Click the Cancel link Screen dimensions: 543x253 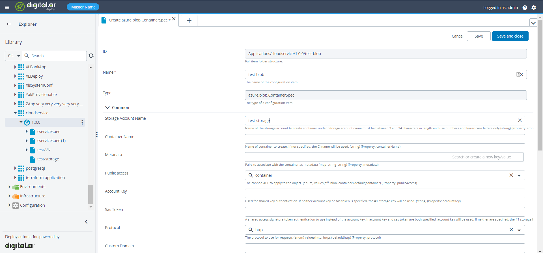coord(457,36)
